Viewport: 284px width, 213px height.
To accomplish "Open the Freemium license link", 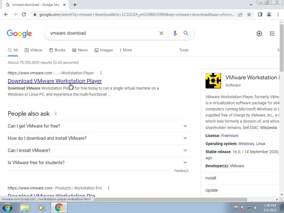I will tap(230, 136).
